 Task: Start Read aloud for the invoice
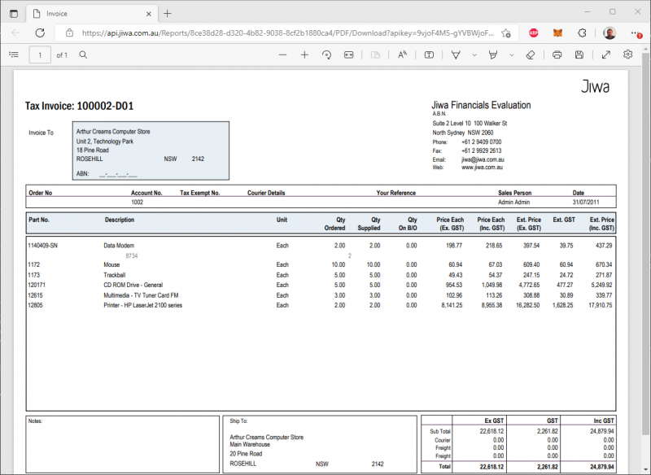(402, 54)
